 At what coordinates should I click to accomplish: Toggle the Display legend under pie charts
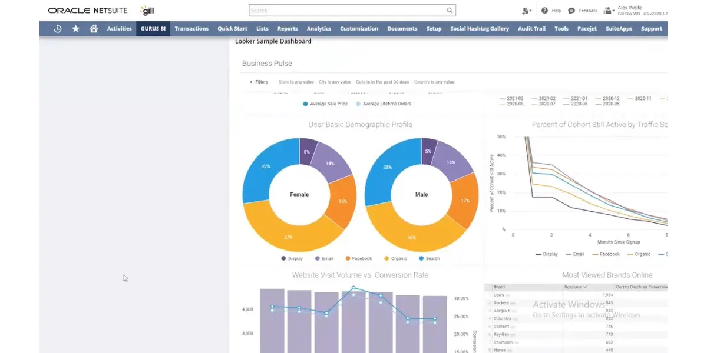(x=292, y=258)
